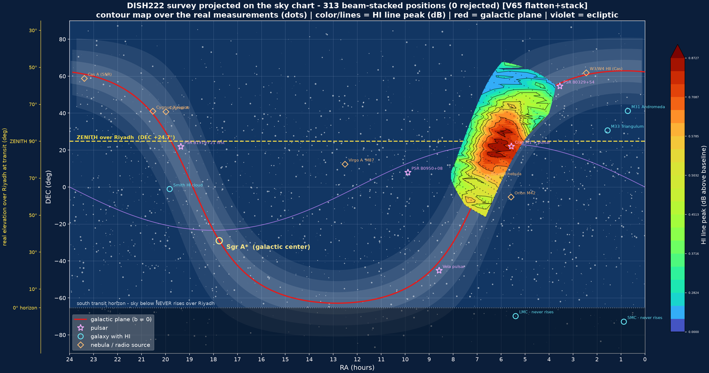Click the lowest indigo band of the colorbar
This screenshot has height=373, width=709.
(678, 325)
